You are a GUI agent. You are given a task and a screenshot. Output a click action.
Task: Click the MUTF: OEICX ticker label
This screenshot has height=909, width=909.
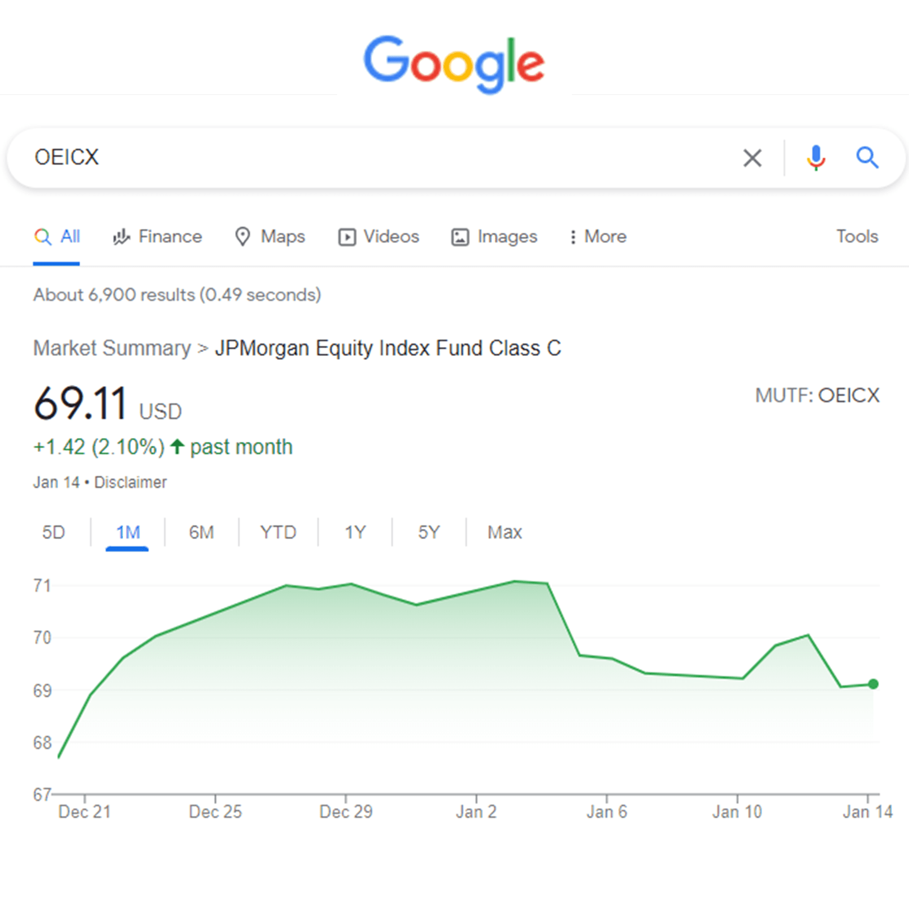pyautogui.click(x=817, y=395)
